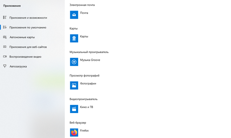Change default photo viewer Фотографии
This screenshot has width=231, height=138.
(x=83, y=85)
